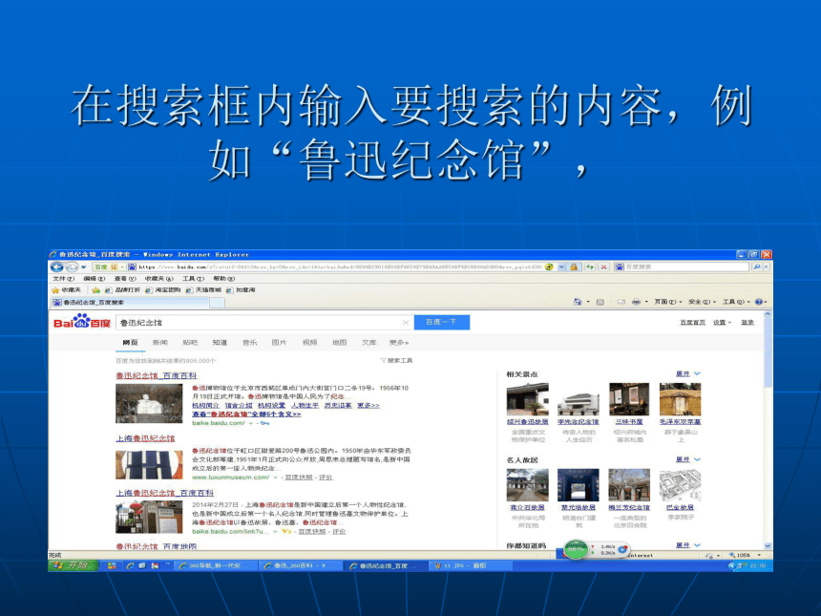This screenshot has width=821, height=616.
Task: Open the 品牌打折 favorites link
Action: pyautogui.click(x=122, y=289)
